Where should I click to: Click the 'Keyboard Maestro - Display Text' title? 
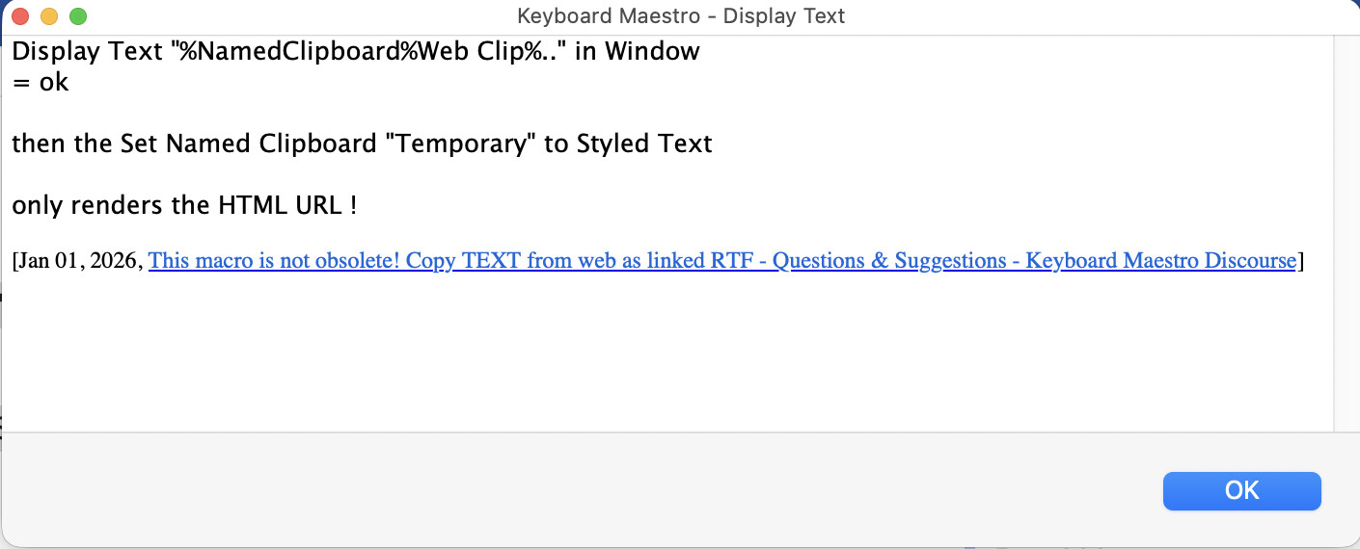pyautogui.click(x=681, y=16)
